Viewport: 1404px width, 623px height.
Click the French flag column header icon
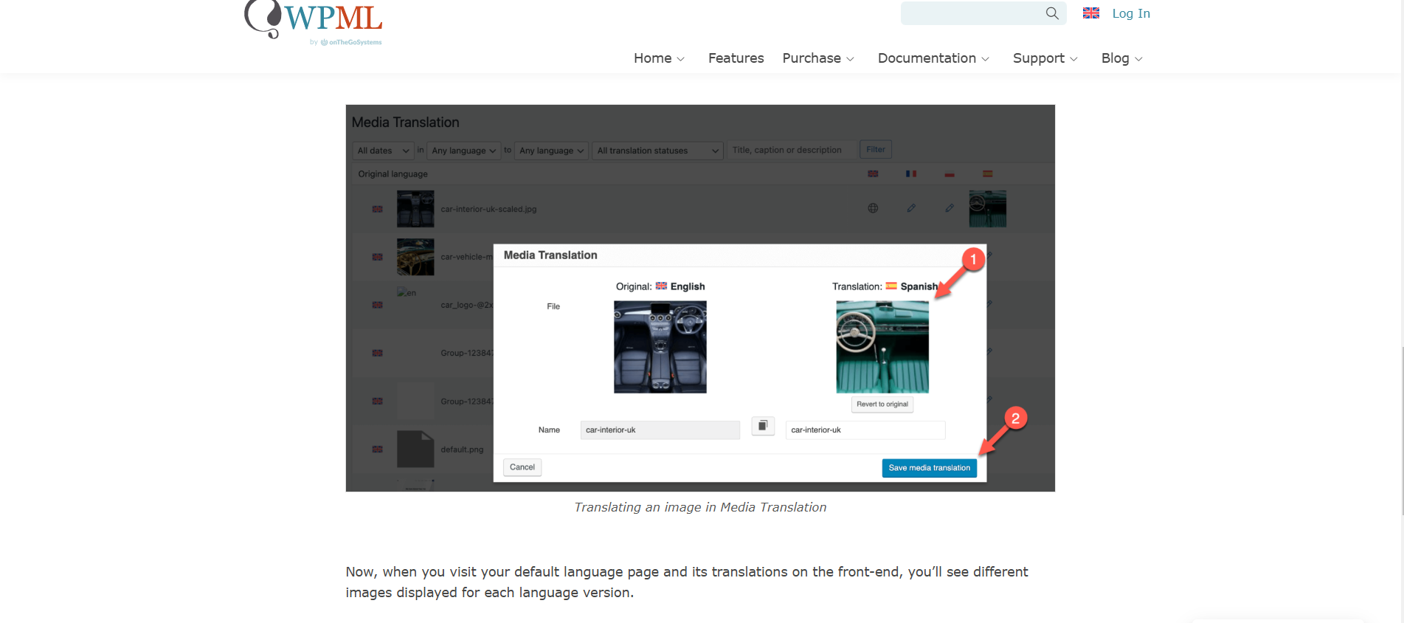coord(911,173)
